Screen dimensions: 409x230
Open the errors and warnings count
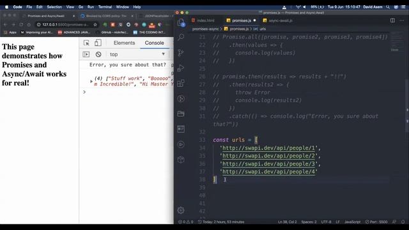185,222
